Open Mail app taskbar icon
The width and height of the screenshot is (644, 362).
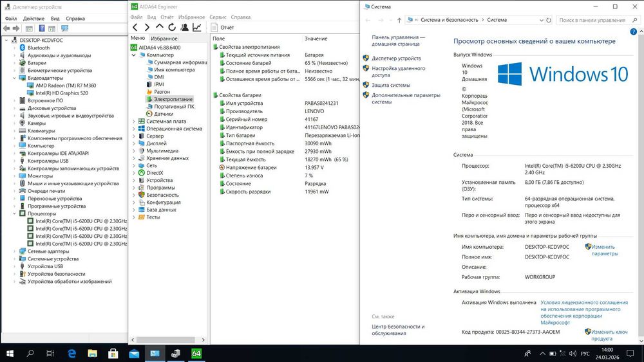[x=134, y=354]
